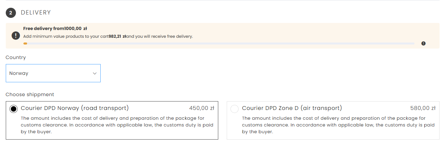Viewport: 446px width, 145px height.
Task: Open the Country dropdown showing Norway
Action: click(x=53, y=73)
